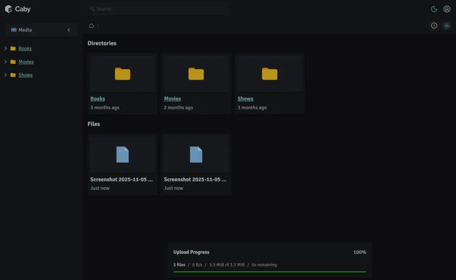Open Shows link in sidebar
This screenshot has height=280, width=456.
click(x=25, y=75)
